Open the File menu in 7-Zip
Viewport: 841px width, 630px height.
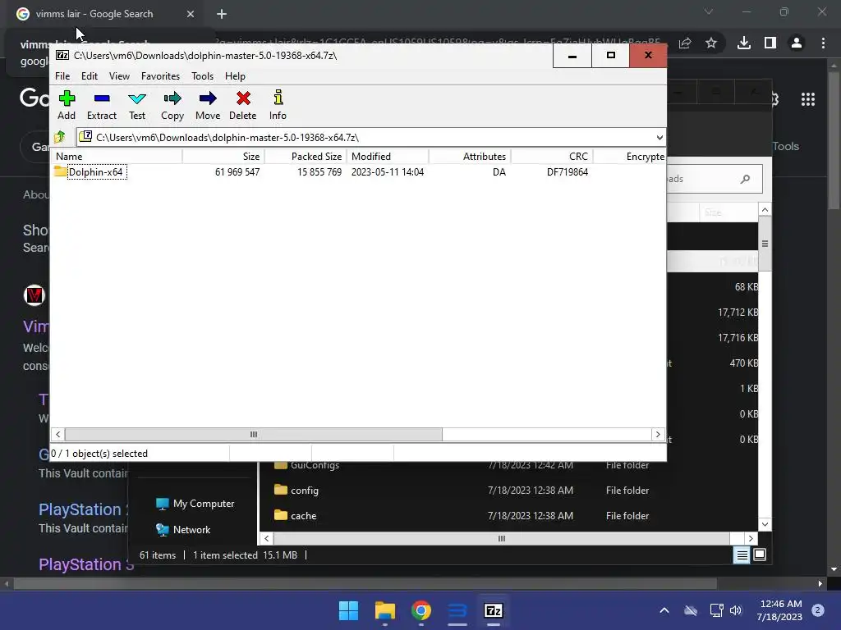62,76
